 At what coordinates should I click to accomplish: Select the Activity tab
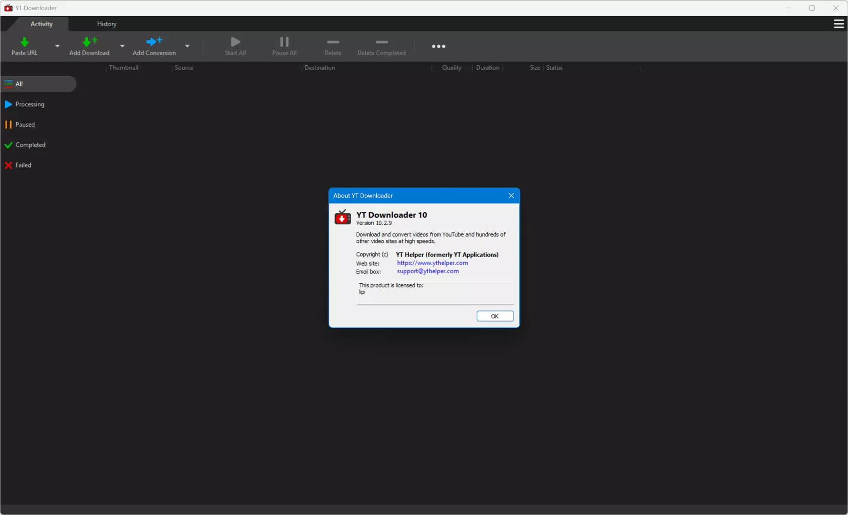pyautogui.click(x=41, y=24)
